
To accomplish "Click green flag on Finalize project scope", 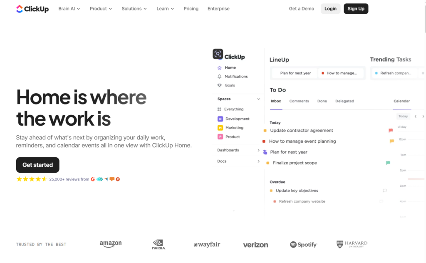I will 388,163.
